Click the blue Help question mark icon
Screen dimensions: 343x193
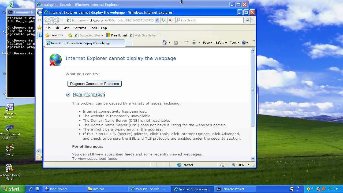(244, 43)
